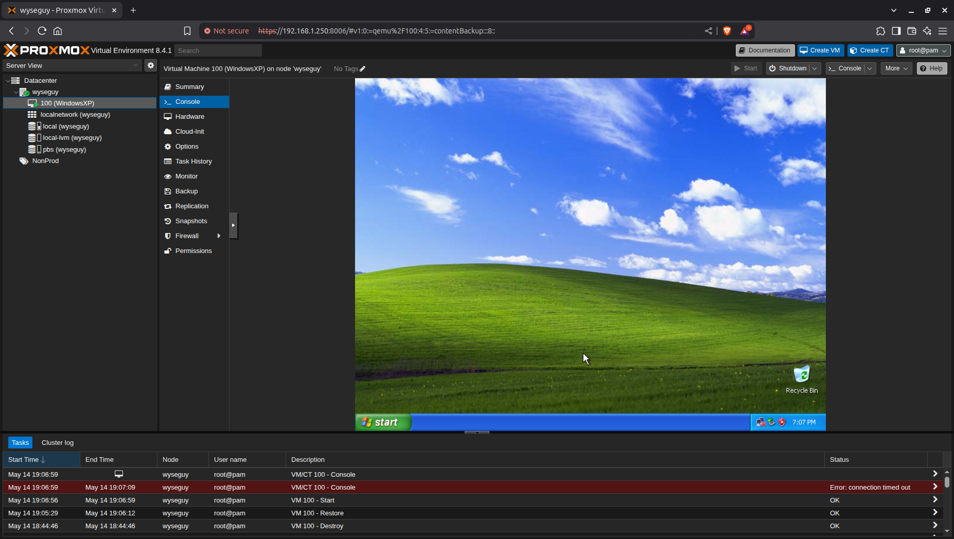This screenshot has height=539, width=954.
Task: Click the Not secure warning indicator
Action: (226, 31)
